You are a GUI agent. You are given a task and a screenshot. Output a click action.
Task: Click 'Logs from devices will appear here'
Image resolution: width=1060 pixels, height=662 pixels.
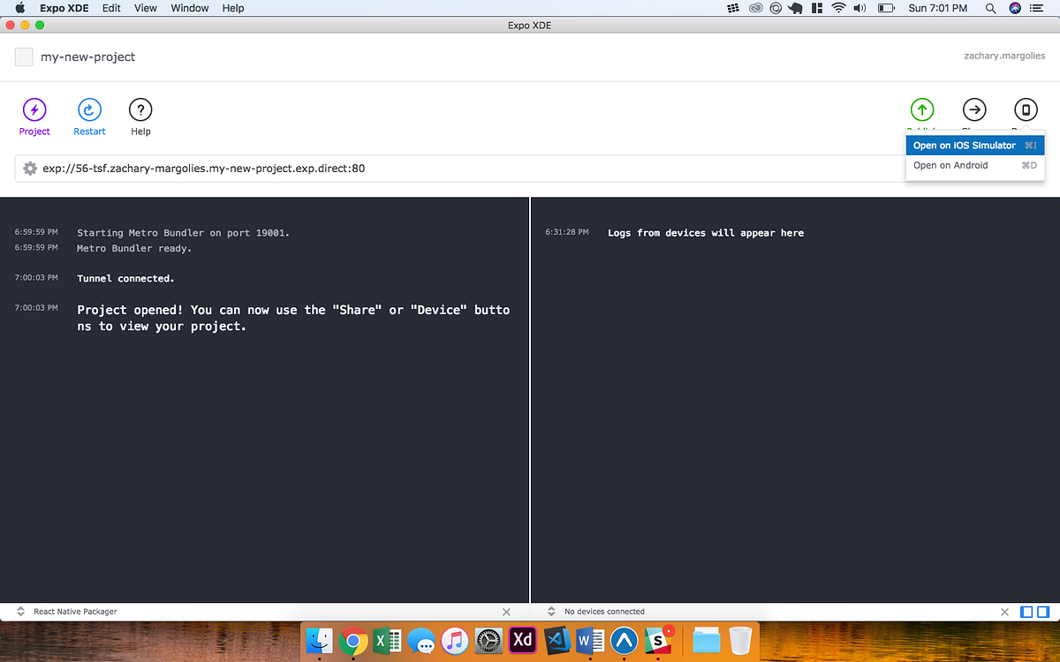point(706,233)
